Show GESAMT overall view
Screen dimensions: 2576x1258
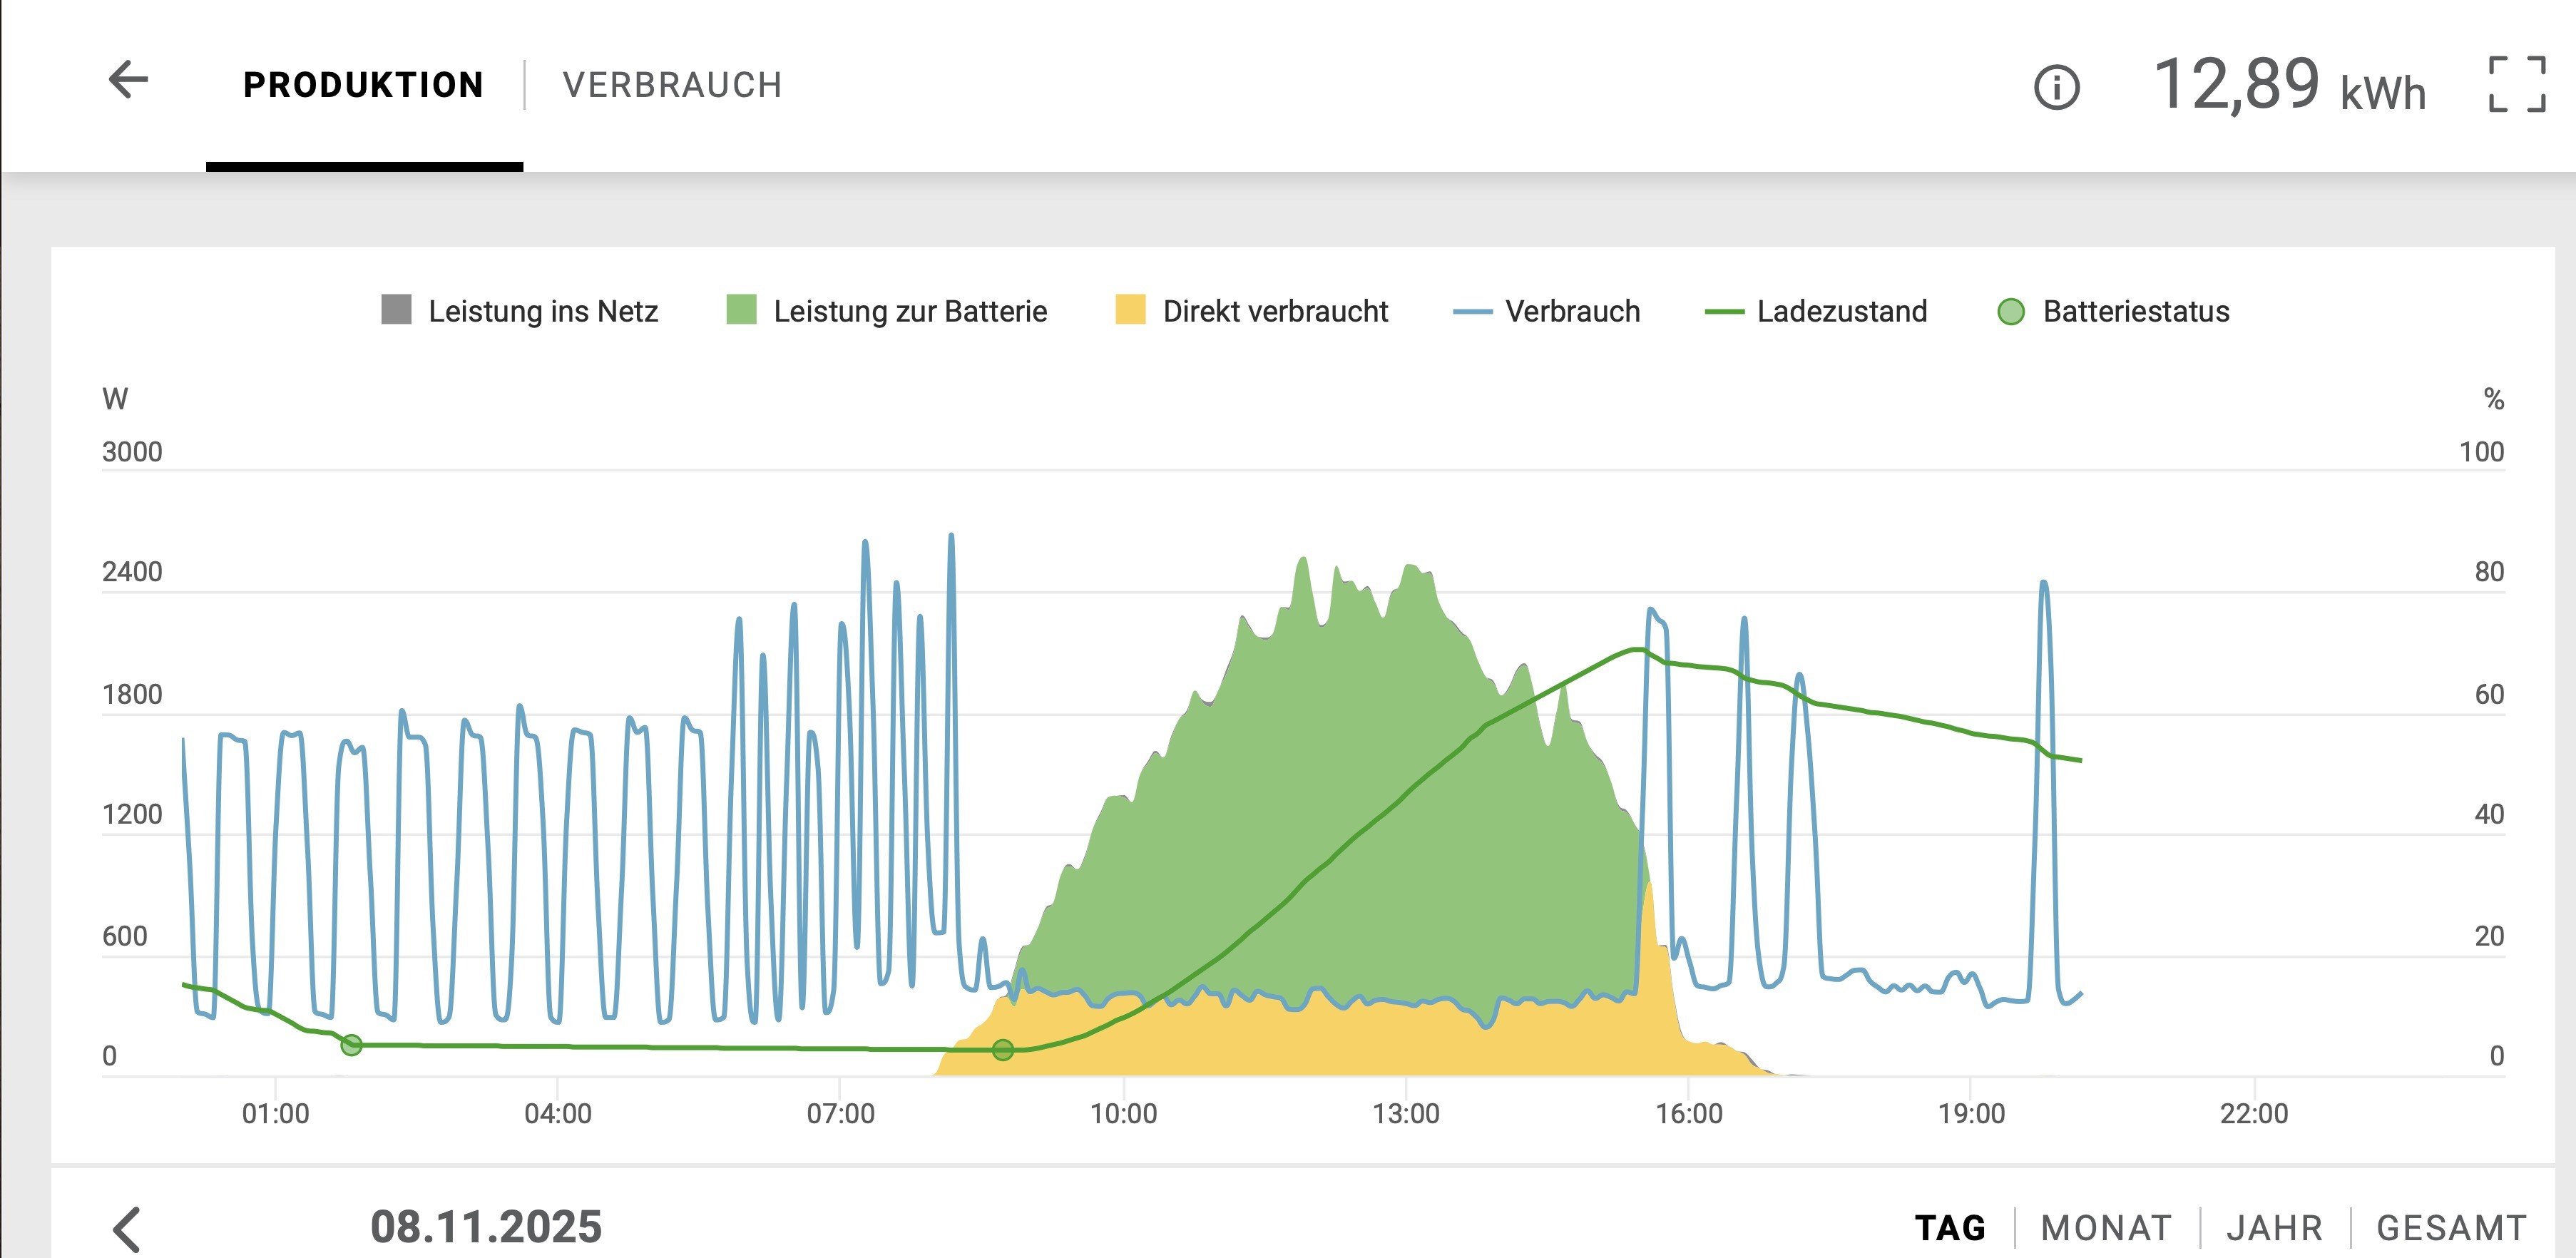[x=2451, y=1227]
